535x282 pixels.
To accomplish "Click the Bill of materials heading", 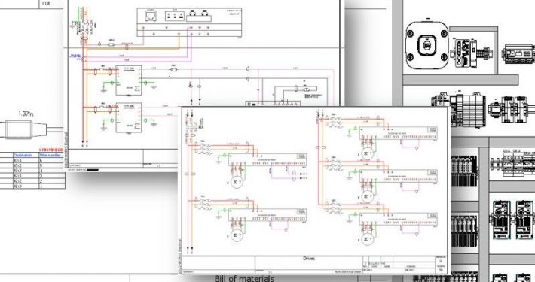I will 244,278.
